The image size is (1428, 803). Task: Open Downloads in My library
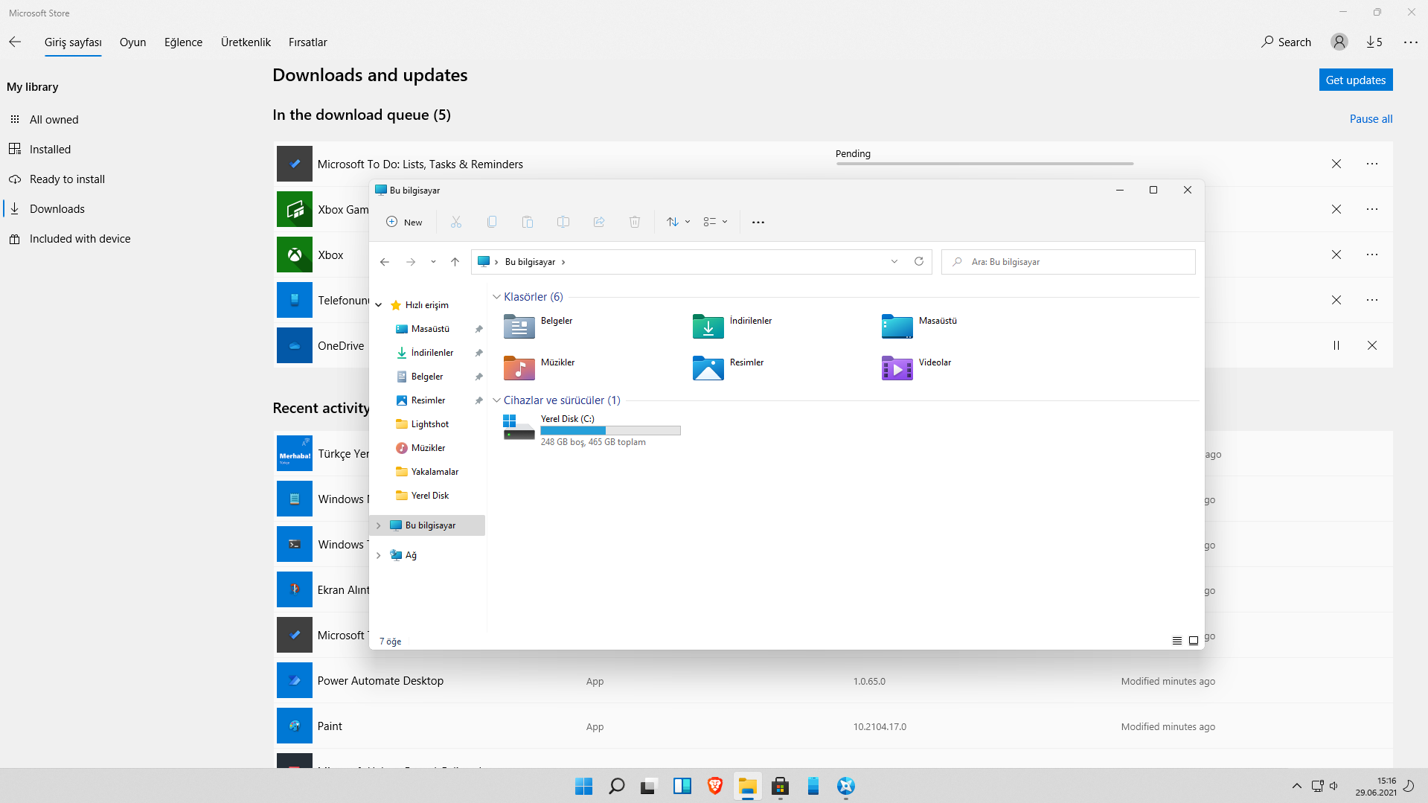click(57, 209)
